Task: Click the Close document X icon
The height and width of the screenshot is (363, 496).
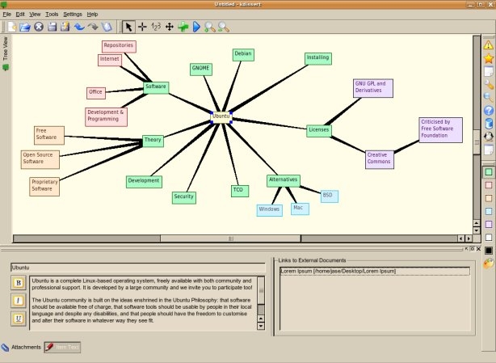Action: (39, 27)
